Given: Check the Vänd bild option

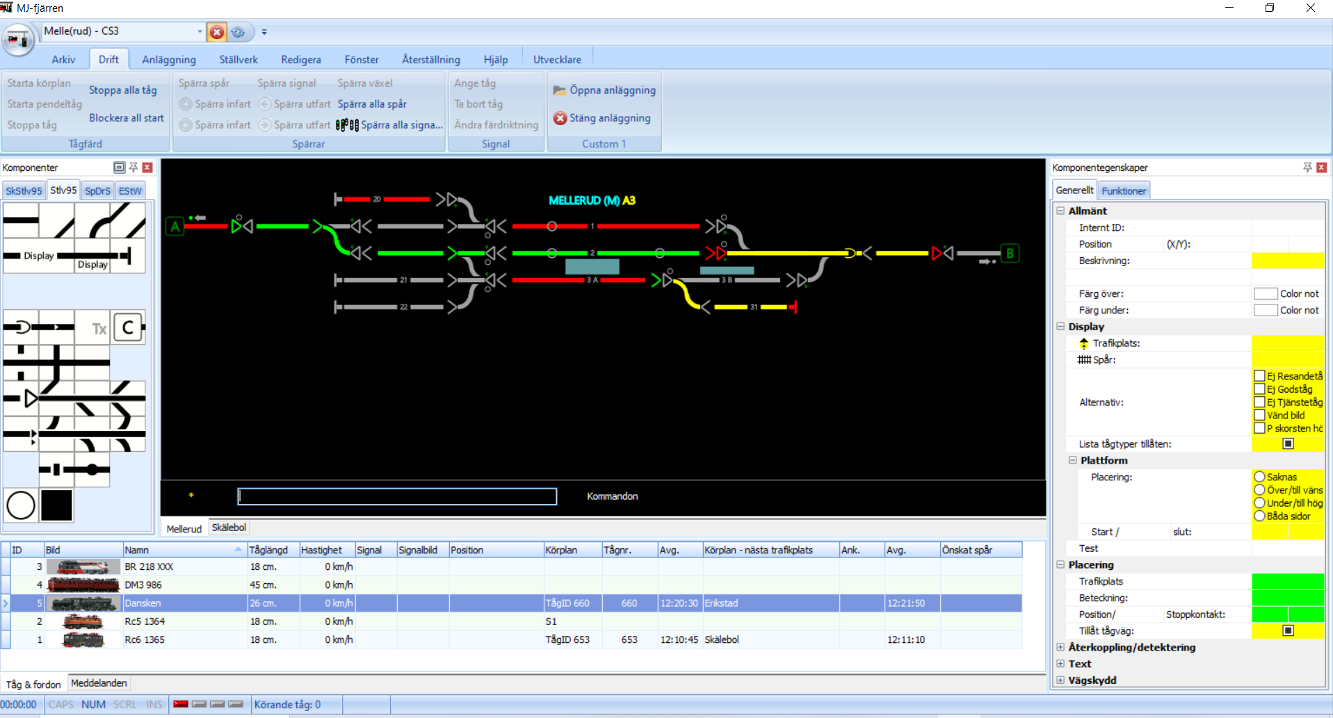Looking at the screenshot, I should [x=1259, y=416].
